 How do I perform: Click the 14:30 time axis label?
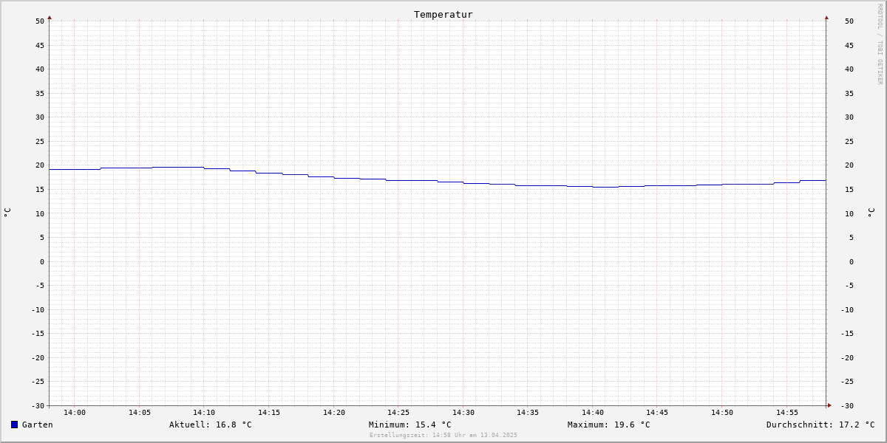[463, 413]
